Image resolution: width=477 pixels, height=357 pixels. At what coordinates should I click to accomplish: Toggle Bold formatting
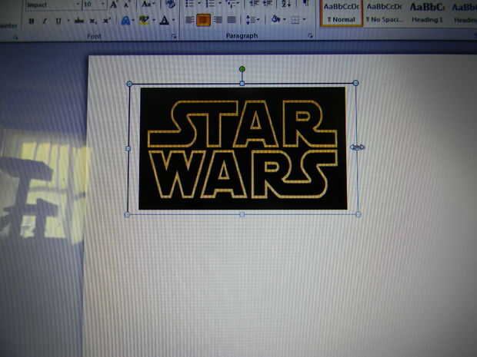pos(32,21)
